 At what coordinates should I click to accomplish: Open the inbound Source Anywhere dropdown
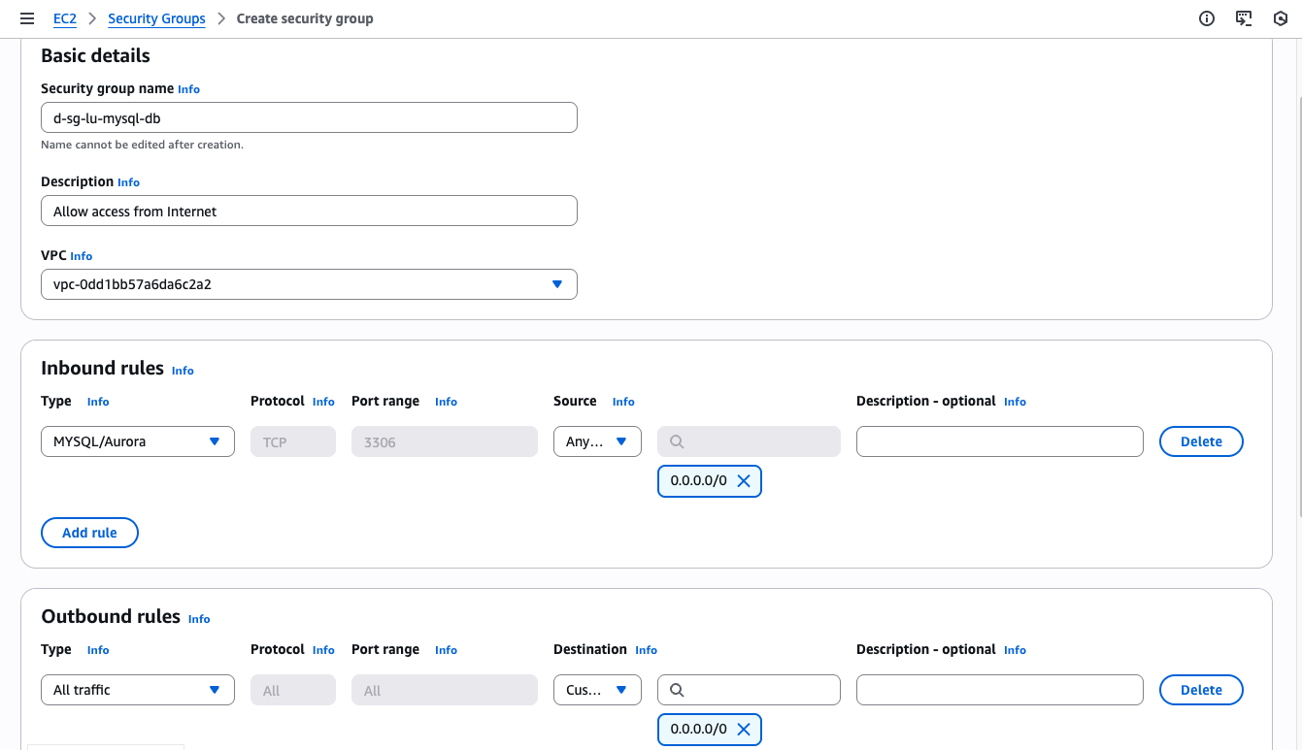click(597, 441)
